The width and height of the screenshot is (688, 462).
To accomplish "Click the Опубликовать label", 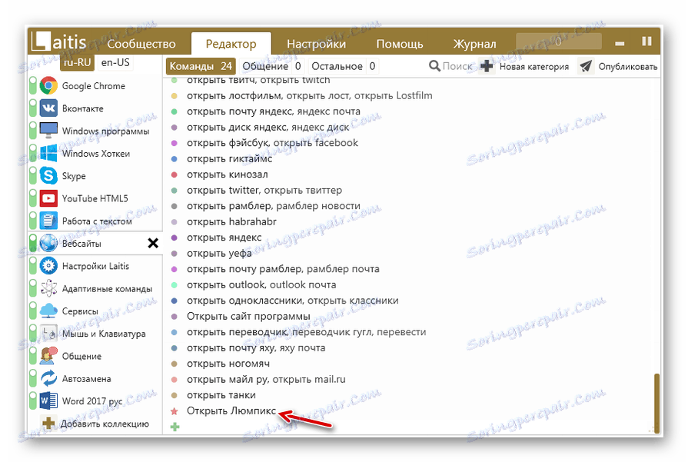I will (x=628, y=67).
